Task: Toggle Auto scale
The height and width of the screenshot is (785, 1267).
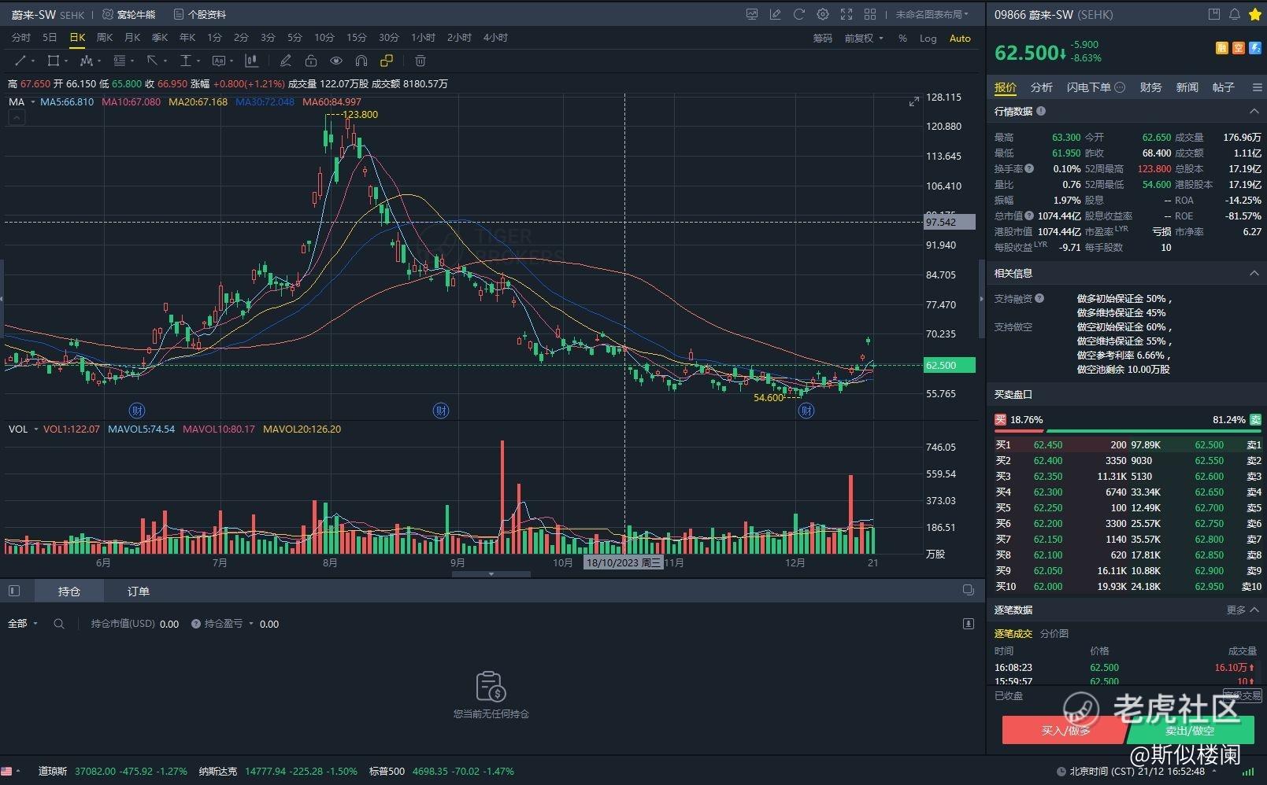Action: pyautogui.click(x=960, y=38)
